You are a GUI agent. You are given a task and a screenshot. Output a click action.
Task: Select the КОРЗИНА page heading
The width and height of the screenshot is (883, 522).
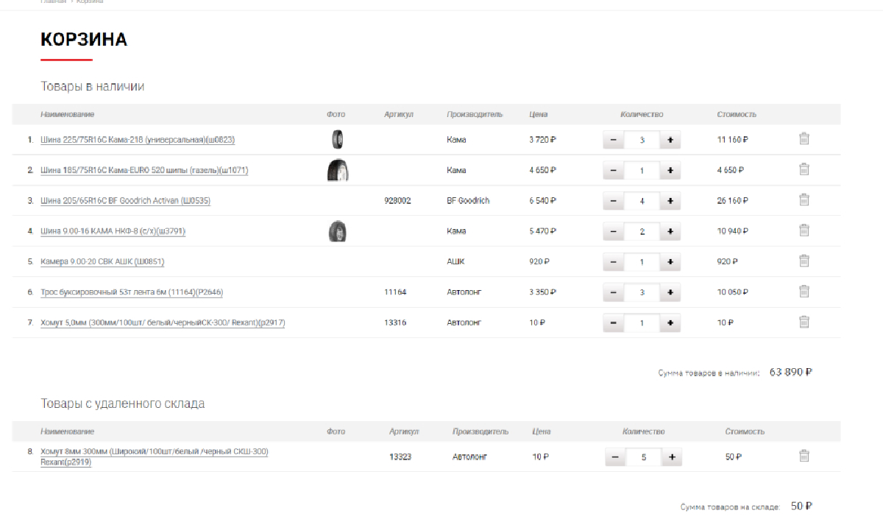click(84, 40)
